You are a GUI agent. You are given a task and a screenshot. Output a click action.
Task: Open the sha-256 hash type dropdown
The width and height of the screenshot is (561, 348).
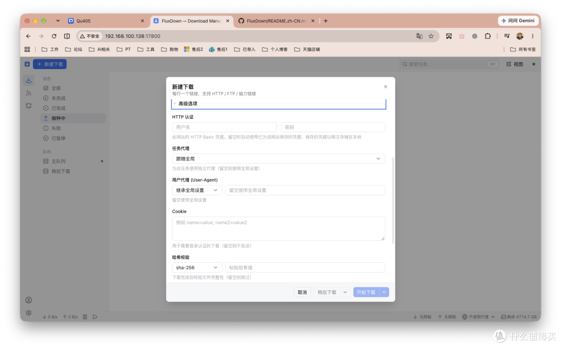(x=197, y=267)
